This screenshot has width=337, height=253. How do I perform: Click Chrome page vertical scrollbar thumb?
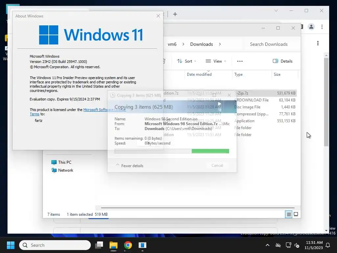point(326,102)
